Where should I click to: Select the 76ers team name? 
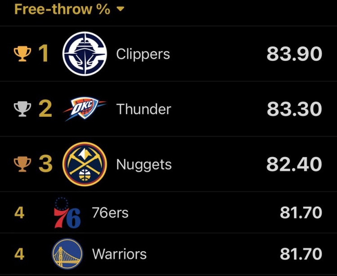coord(110,212)
